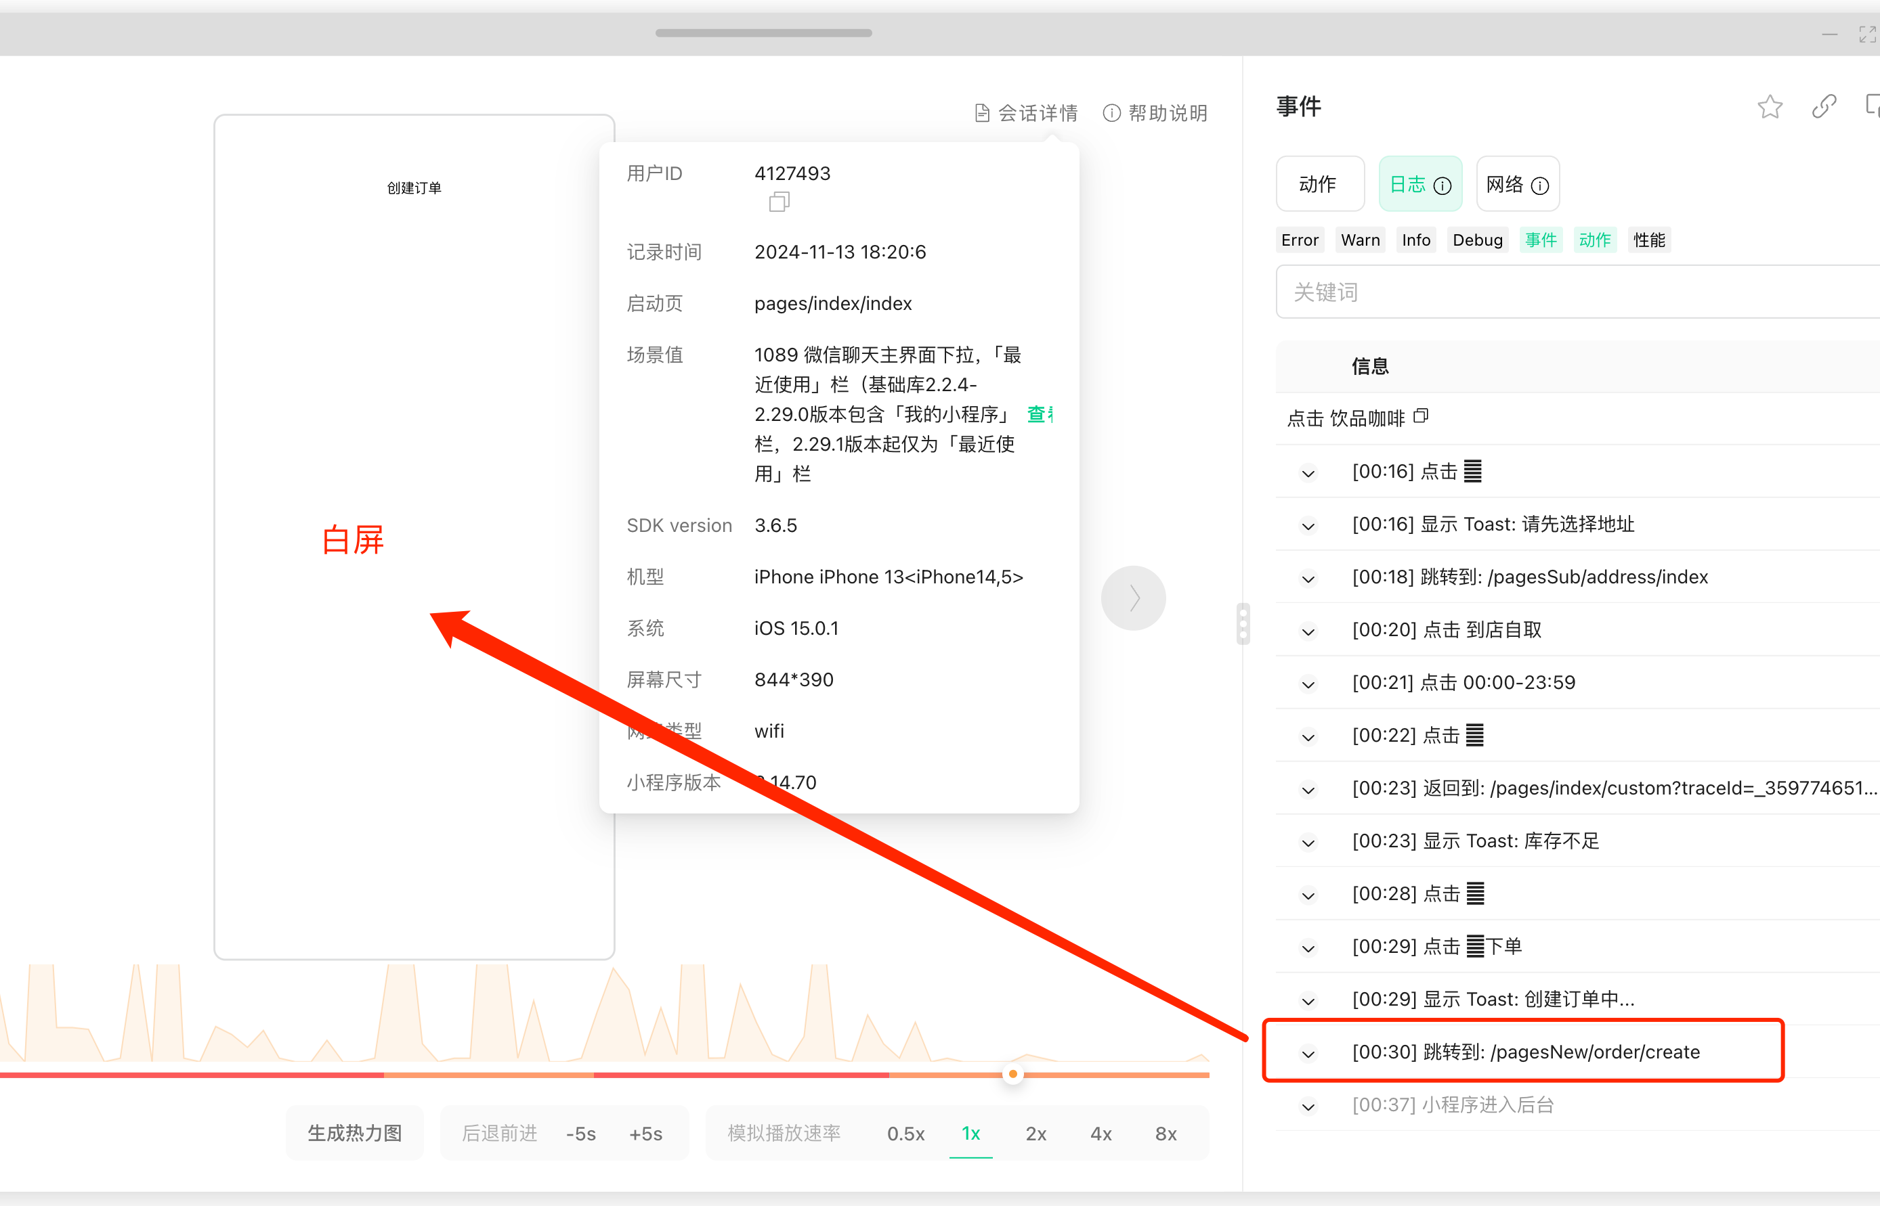The image size is (1880, 1206).
Task: Click the copy link chain icon
Action: pos(1824,106)
